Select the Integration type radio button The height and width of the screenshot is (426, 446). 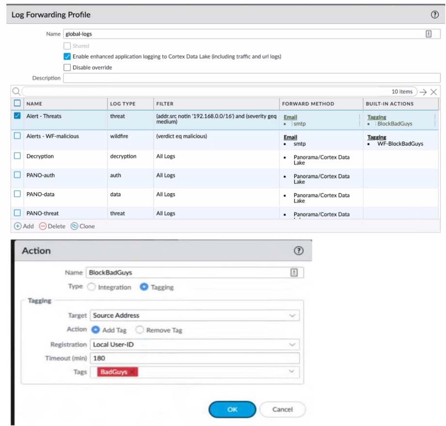click(x=91, y=287)
